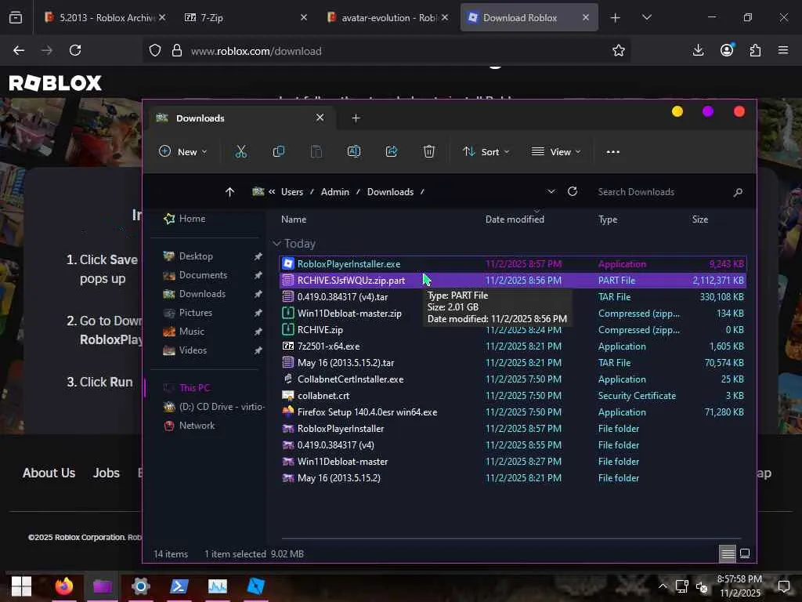The height and width of the screenshot is (602, 802).
Task: Open Home in the navigation pane
Action: tap(193, 219)
